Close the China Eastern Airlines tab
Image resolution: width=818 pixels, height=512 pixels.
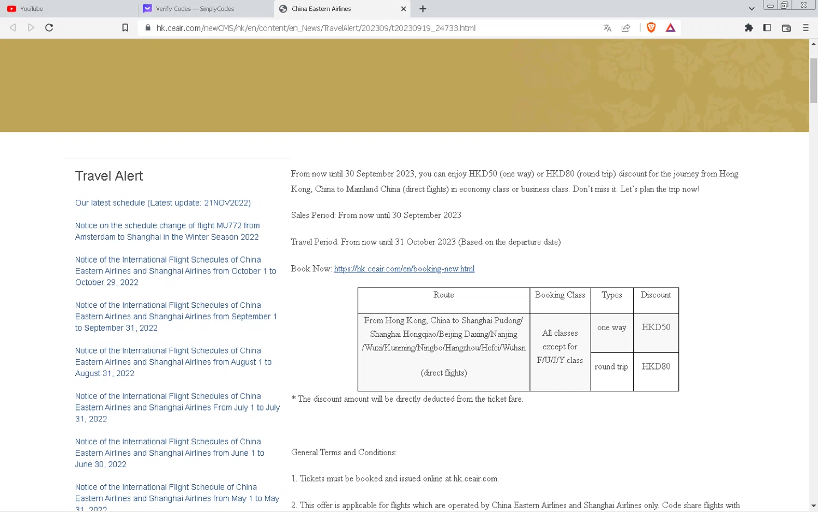404,9
